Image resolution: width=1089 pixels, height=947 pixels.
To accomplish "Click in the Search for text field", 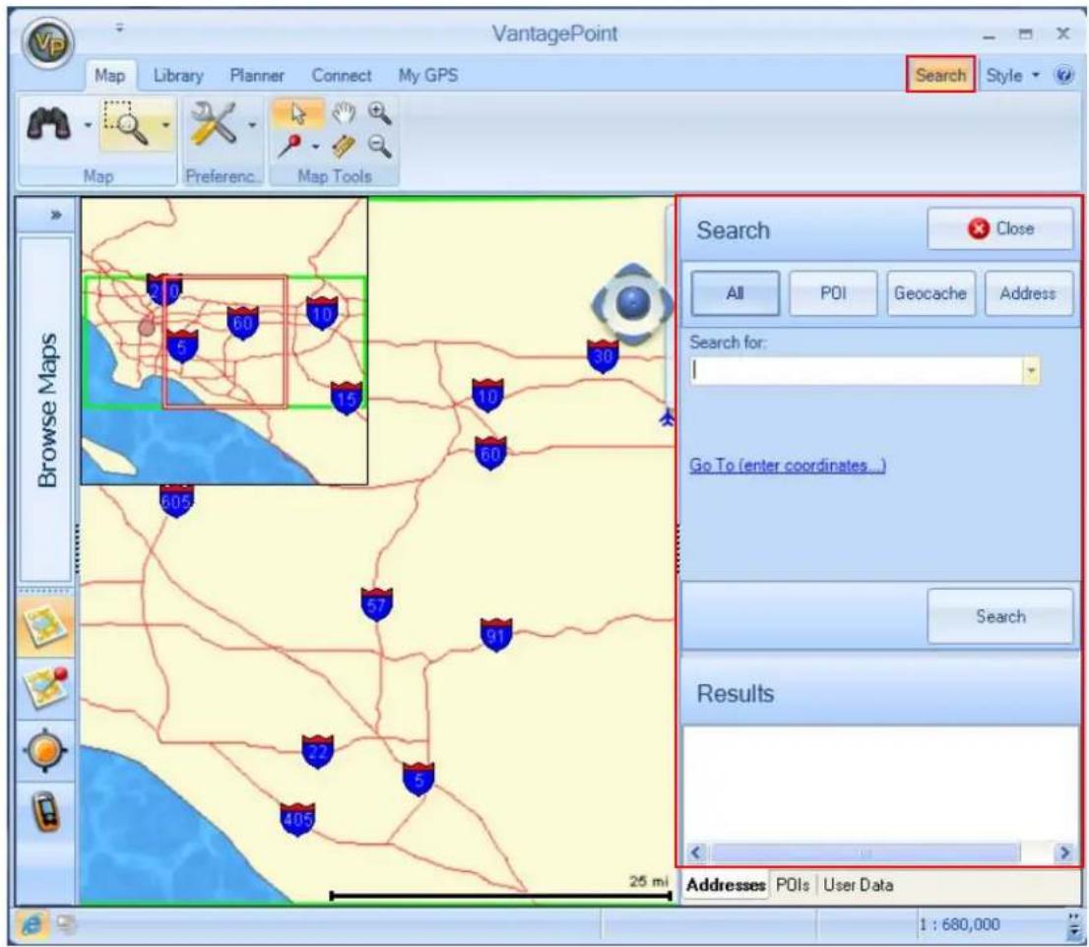I will (x=856, y=371).
